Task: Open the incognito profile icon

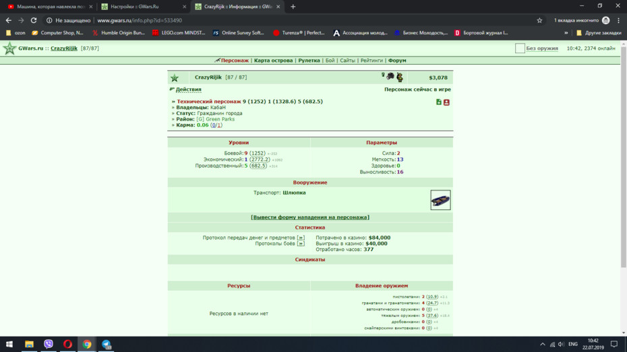Action: coord(606,20)
